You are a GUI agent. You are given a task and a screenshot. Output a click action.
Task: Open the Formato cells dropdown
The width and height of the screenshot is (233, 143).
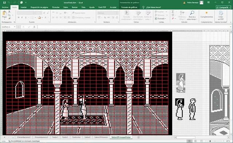tap(160, 19)
